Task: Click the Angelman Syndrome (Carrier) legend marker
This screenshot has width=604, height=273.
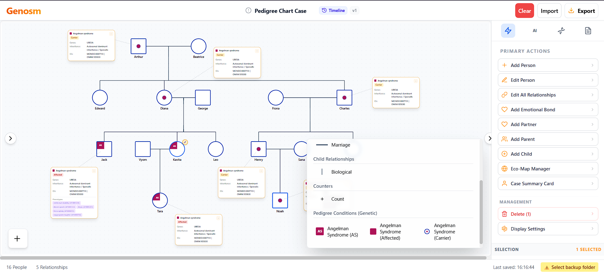Action: click(427, 231)
